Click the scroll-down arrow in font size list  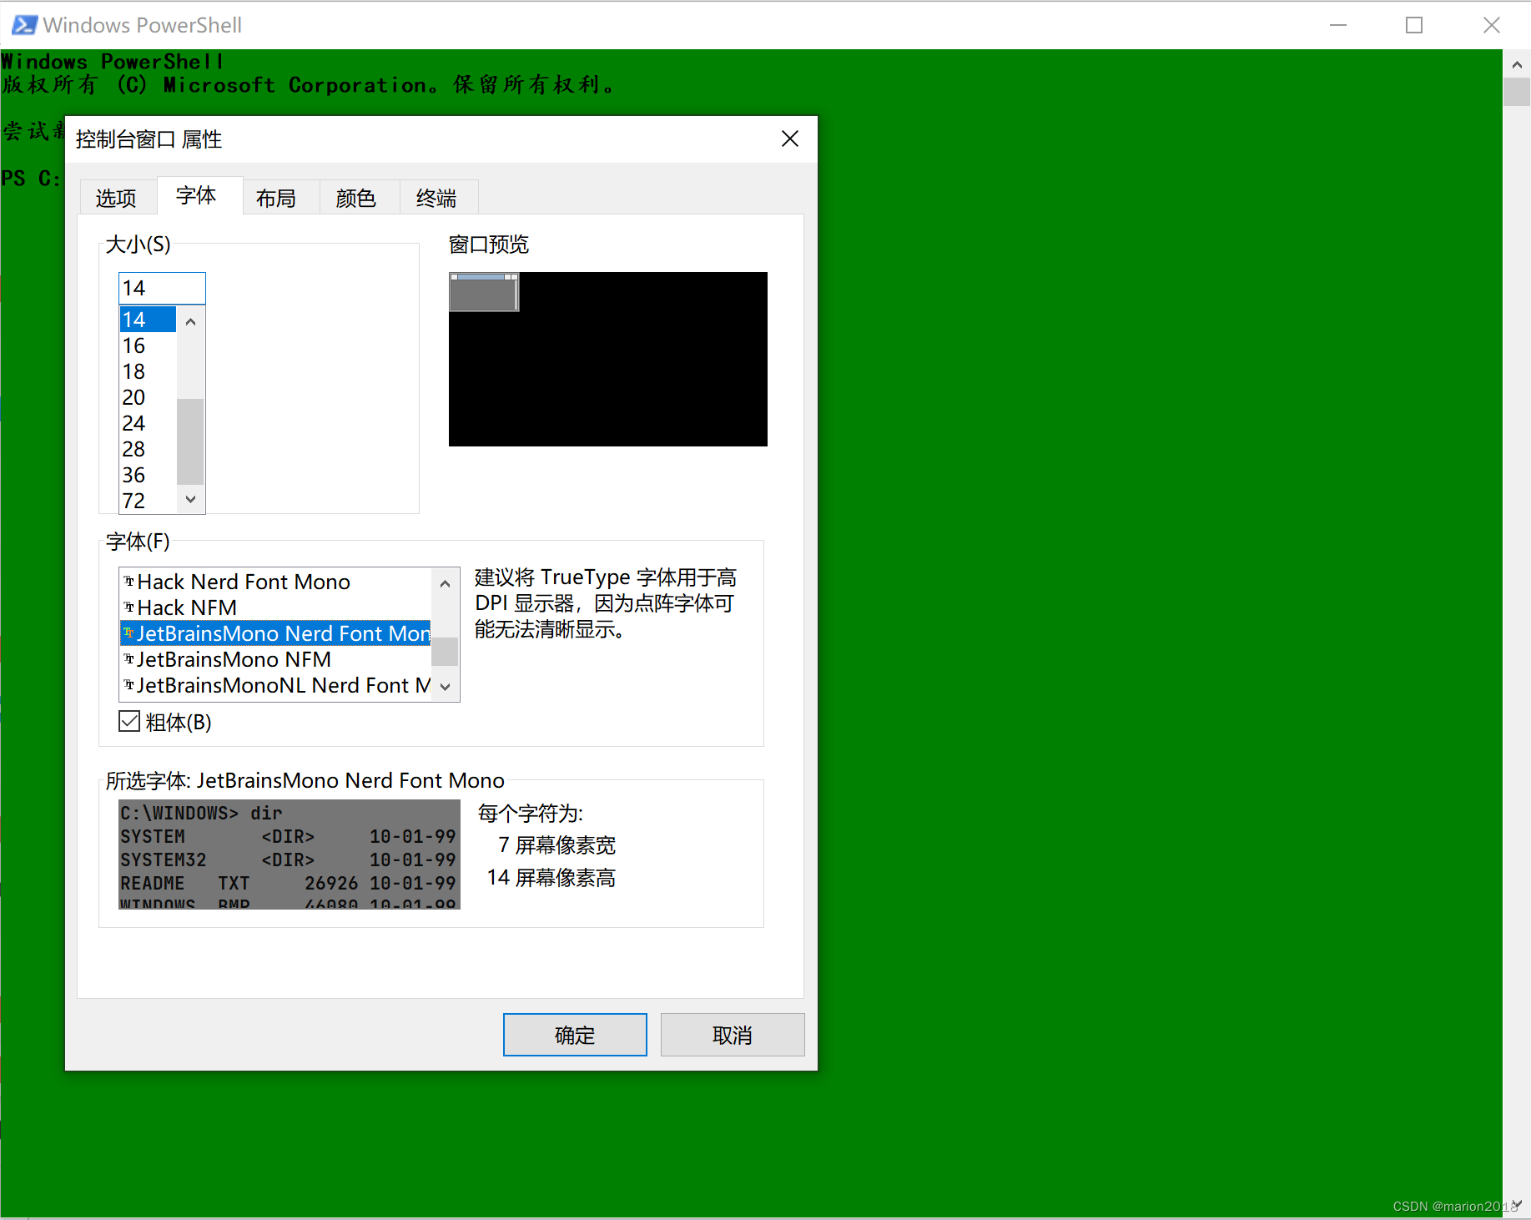click(190, 499)
